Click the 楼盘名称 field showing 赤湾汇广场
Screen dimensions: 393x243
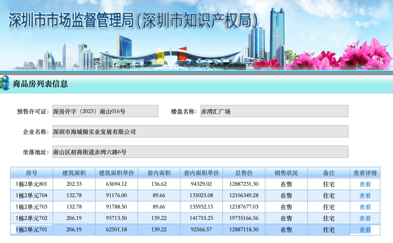pos(274,111)
